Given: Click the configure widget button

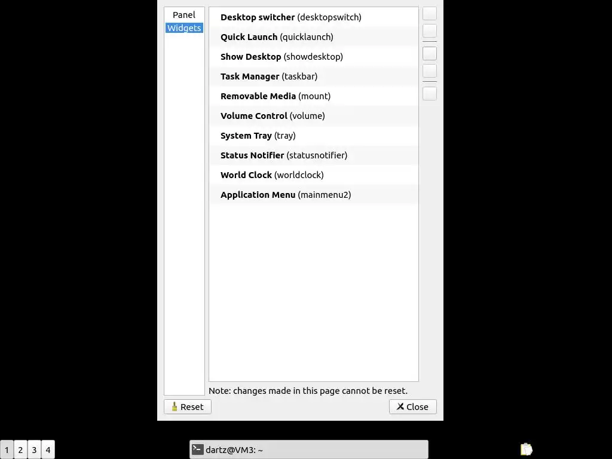Looking at the screenshot, I should [429, 94].
